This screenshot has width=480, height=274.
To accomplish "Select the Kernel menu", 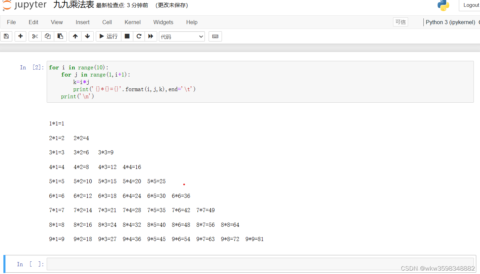I will point(132,22).
